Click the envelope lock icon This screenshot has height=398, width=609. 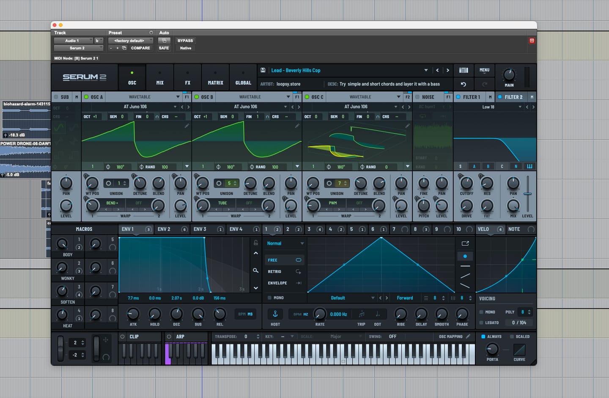coord(255,243)
